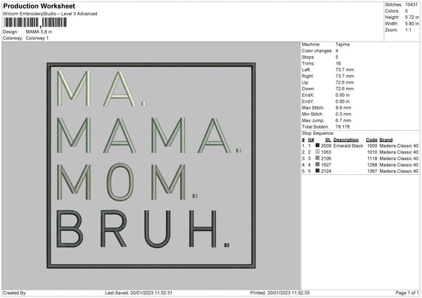The width and height of the screenshot is (422, 298).
Task: Click the dark swatch for thread 2124
Action: (317, 171)
